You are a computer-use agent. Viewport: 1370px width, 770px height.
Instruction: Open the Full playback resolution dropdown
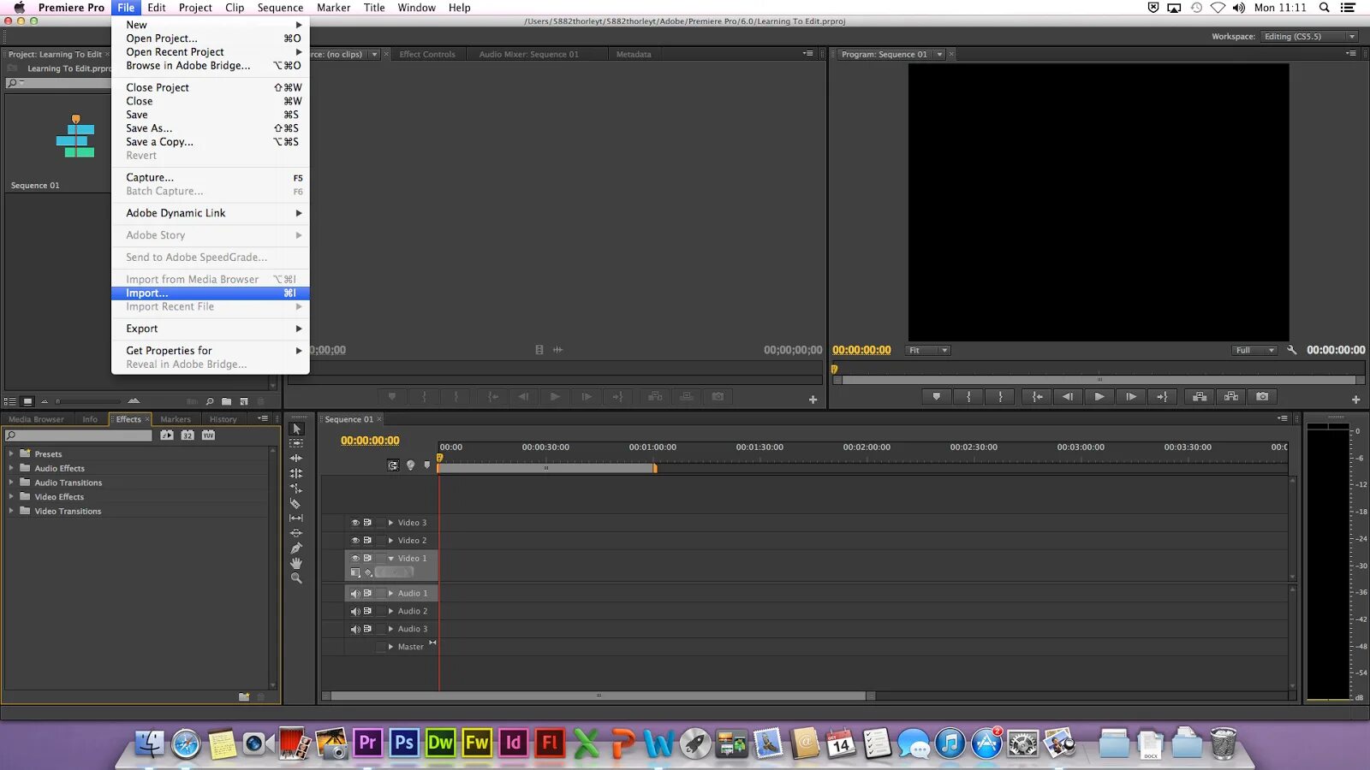click(1254, 350)
